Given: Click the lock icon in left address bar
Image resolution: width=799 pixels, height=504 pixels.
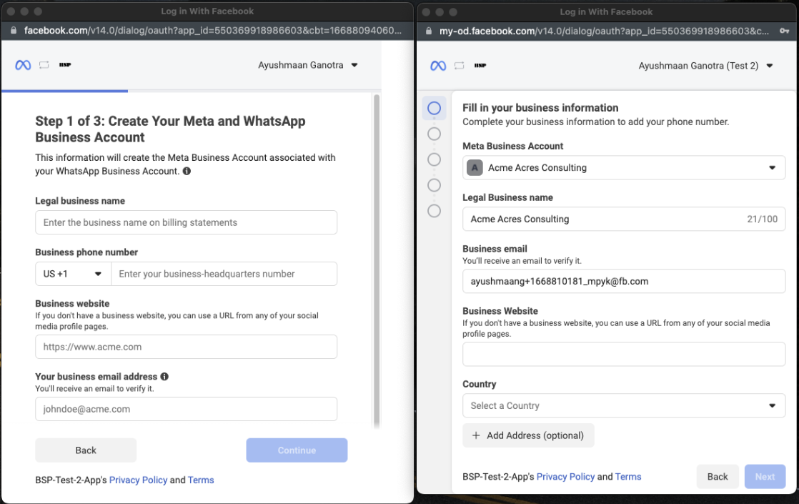Looking at the screenshot, I should (x=14, y=31).
